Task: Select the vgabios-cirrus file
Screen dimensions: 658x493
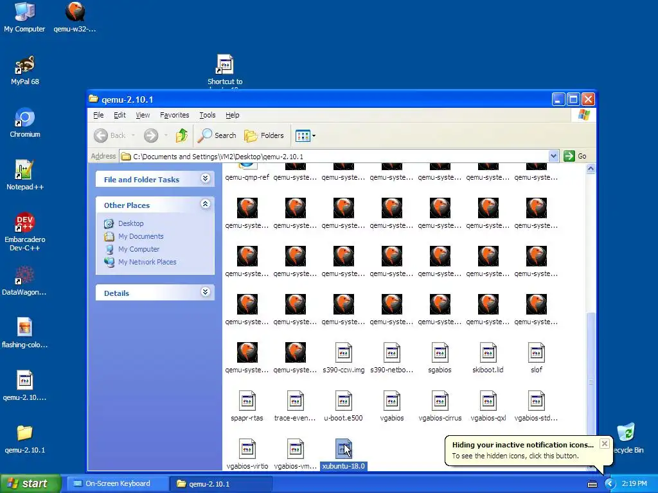Action: (x=440, y=406)
